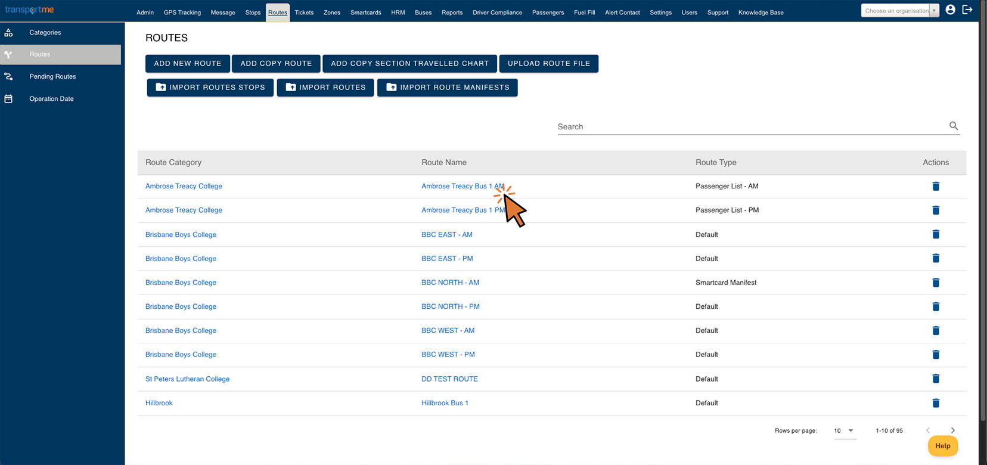
Task: Open the Choose an organisation dropdown
Action: [900, 11]
